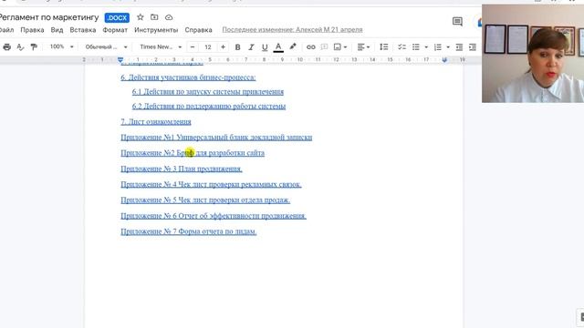Image resolution: width=584 pixels, height=328 pixels.
Task: Open the Справка menu
Action: tap(199, 30)
